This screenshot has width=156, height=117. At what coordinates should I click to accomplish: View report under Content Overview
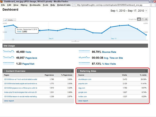pos(9,101)
